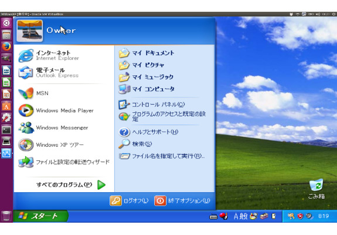Click the IME 般 conversion mode indicator

[243, 216]
